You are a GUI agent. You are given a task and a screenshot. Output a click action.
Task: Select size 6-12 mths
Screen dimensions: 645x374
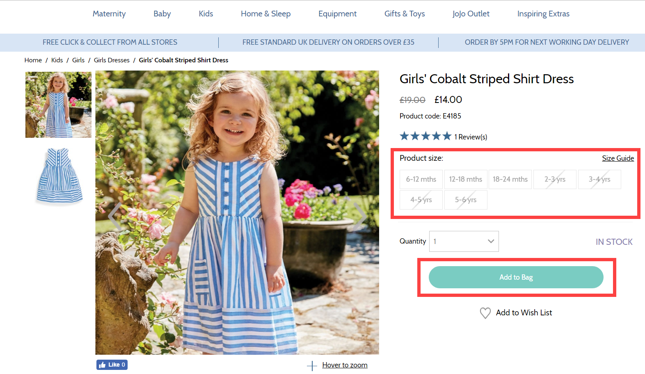[x=421, y=179]
